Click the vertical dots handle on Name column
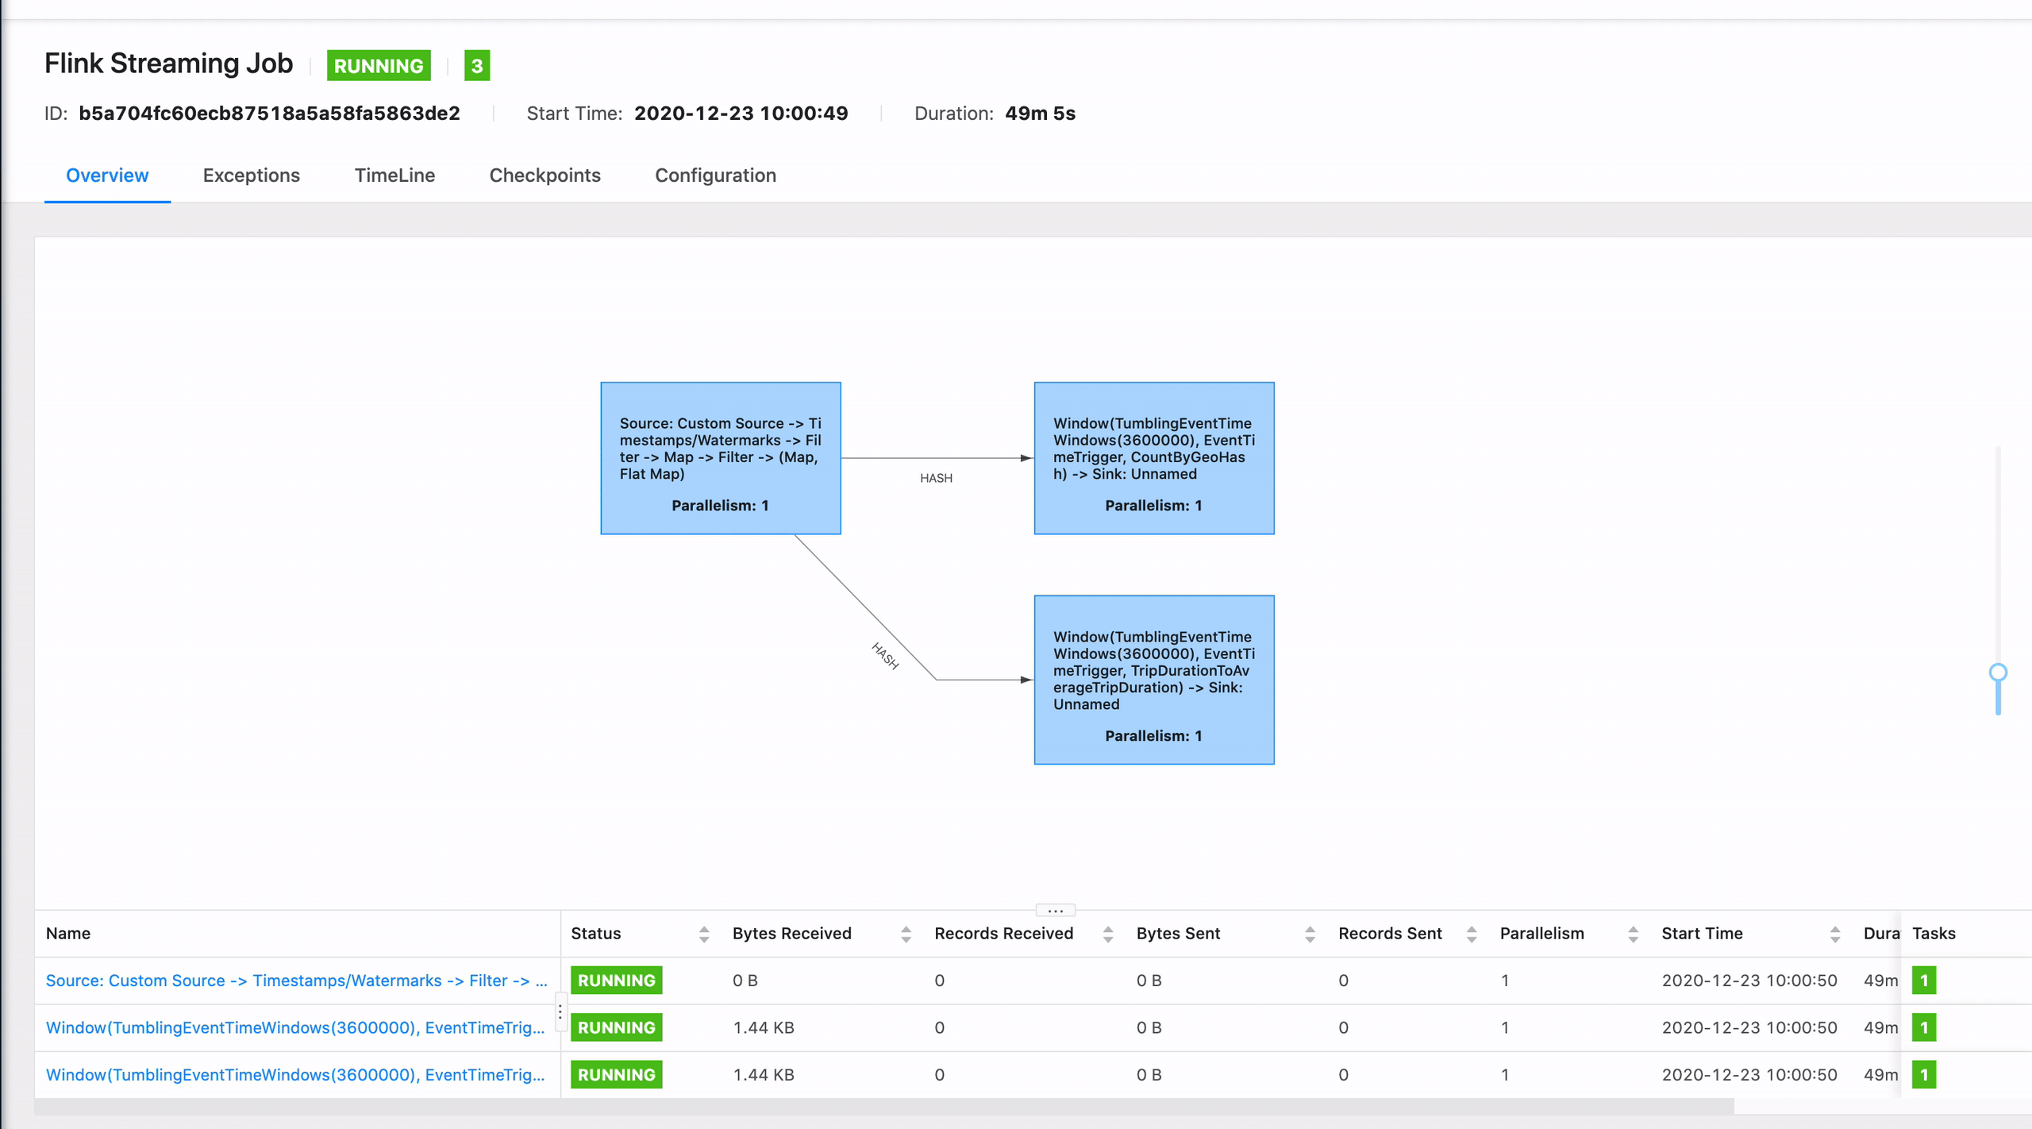The image size is (2032, 1129). pos(560,1011)
